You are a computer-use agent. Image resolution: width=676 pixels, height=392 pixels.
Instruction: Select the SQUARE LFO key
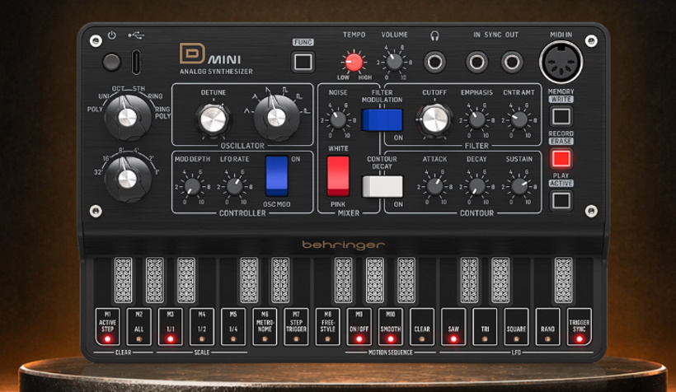[x=517, y=326]
